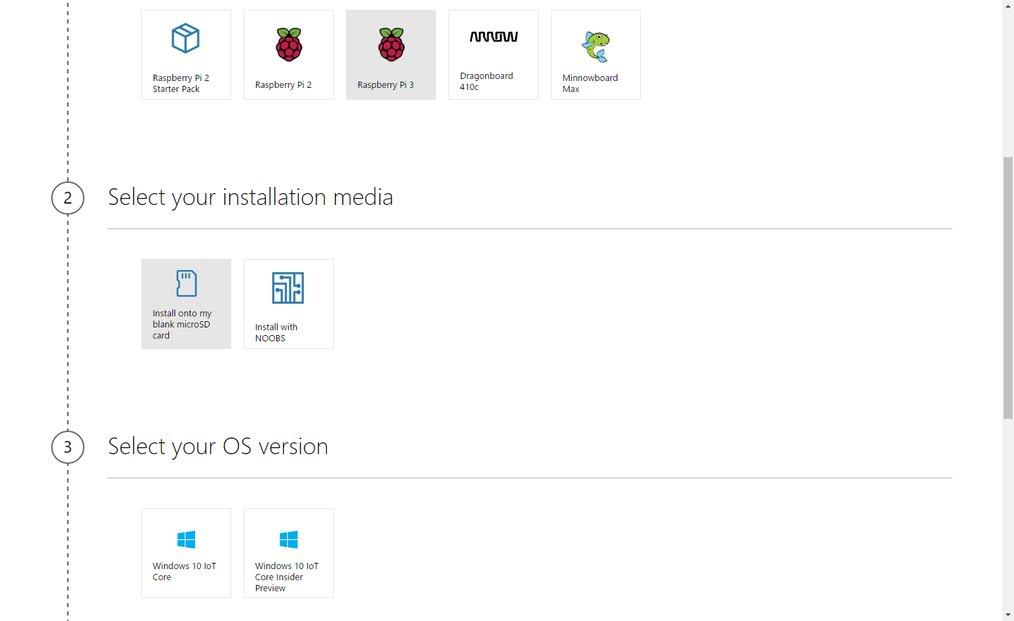Choose the Minnowboard Max fish icon

point(596,47)
